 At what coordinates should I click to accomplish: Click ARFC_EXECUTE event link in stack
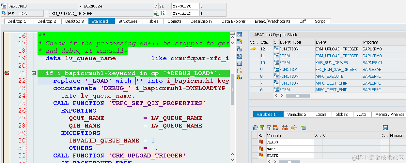[x=329, y=76]
